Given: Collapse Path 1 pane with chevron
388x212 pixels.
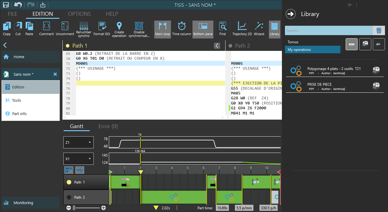Looking at the screenshot, I should [217, 46].
